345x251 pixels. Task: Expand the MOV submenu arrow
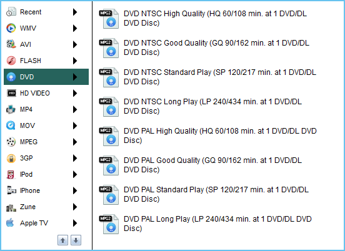75,125
